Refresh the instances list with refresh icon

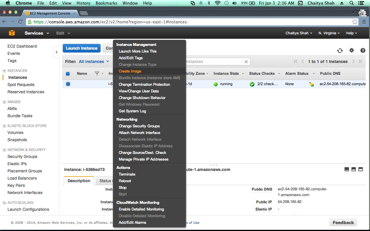[x=340, y=51]
